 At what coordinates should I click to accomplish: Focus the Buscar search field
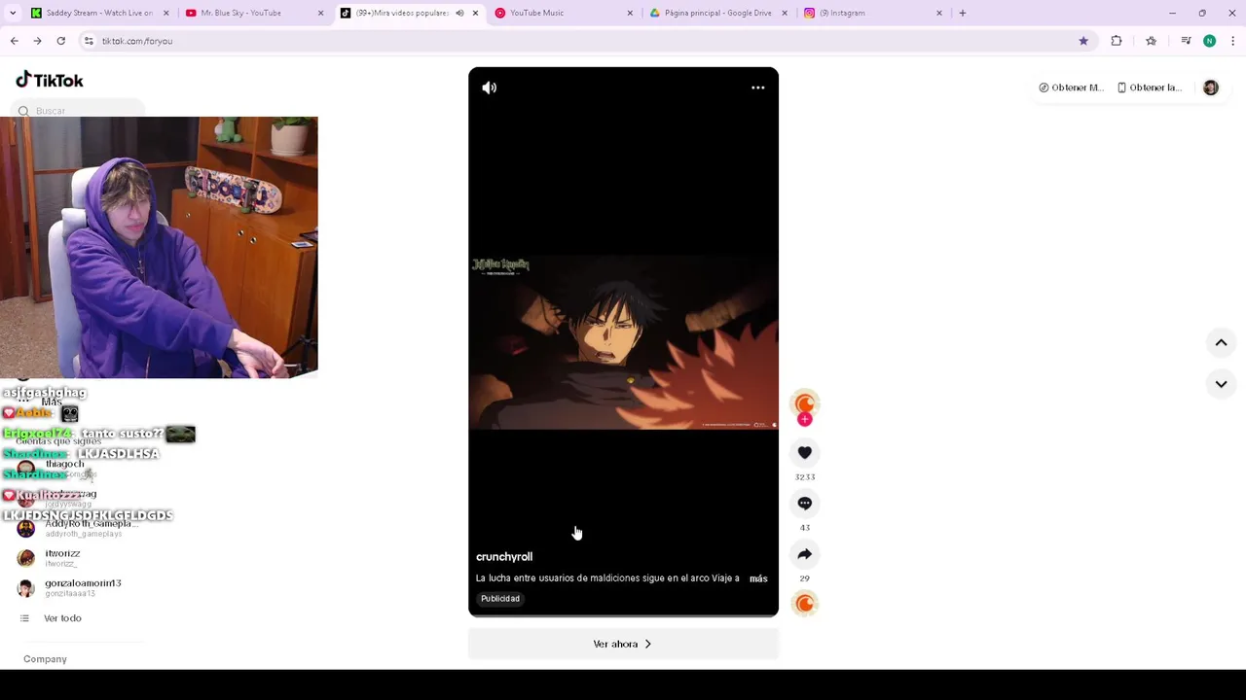pyautogui.click(x=80, y=111)
